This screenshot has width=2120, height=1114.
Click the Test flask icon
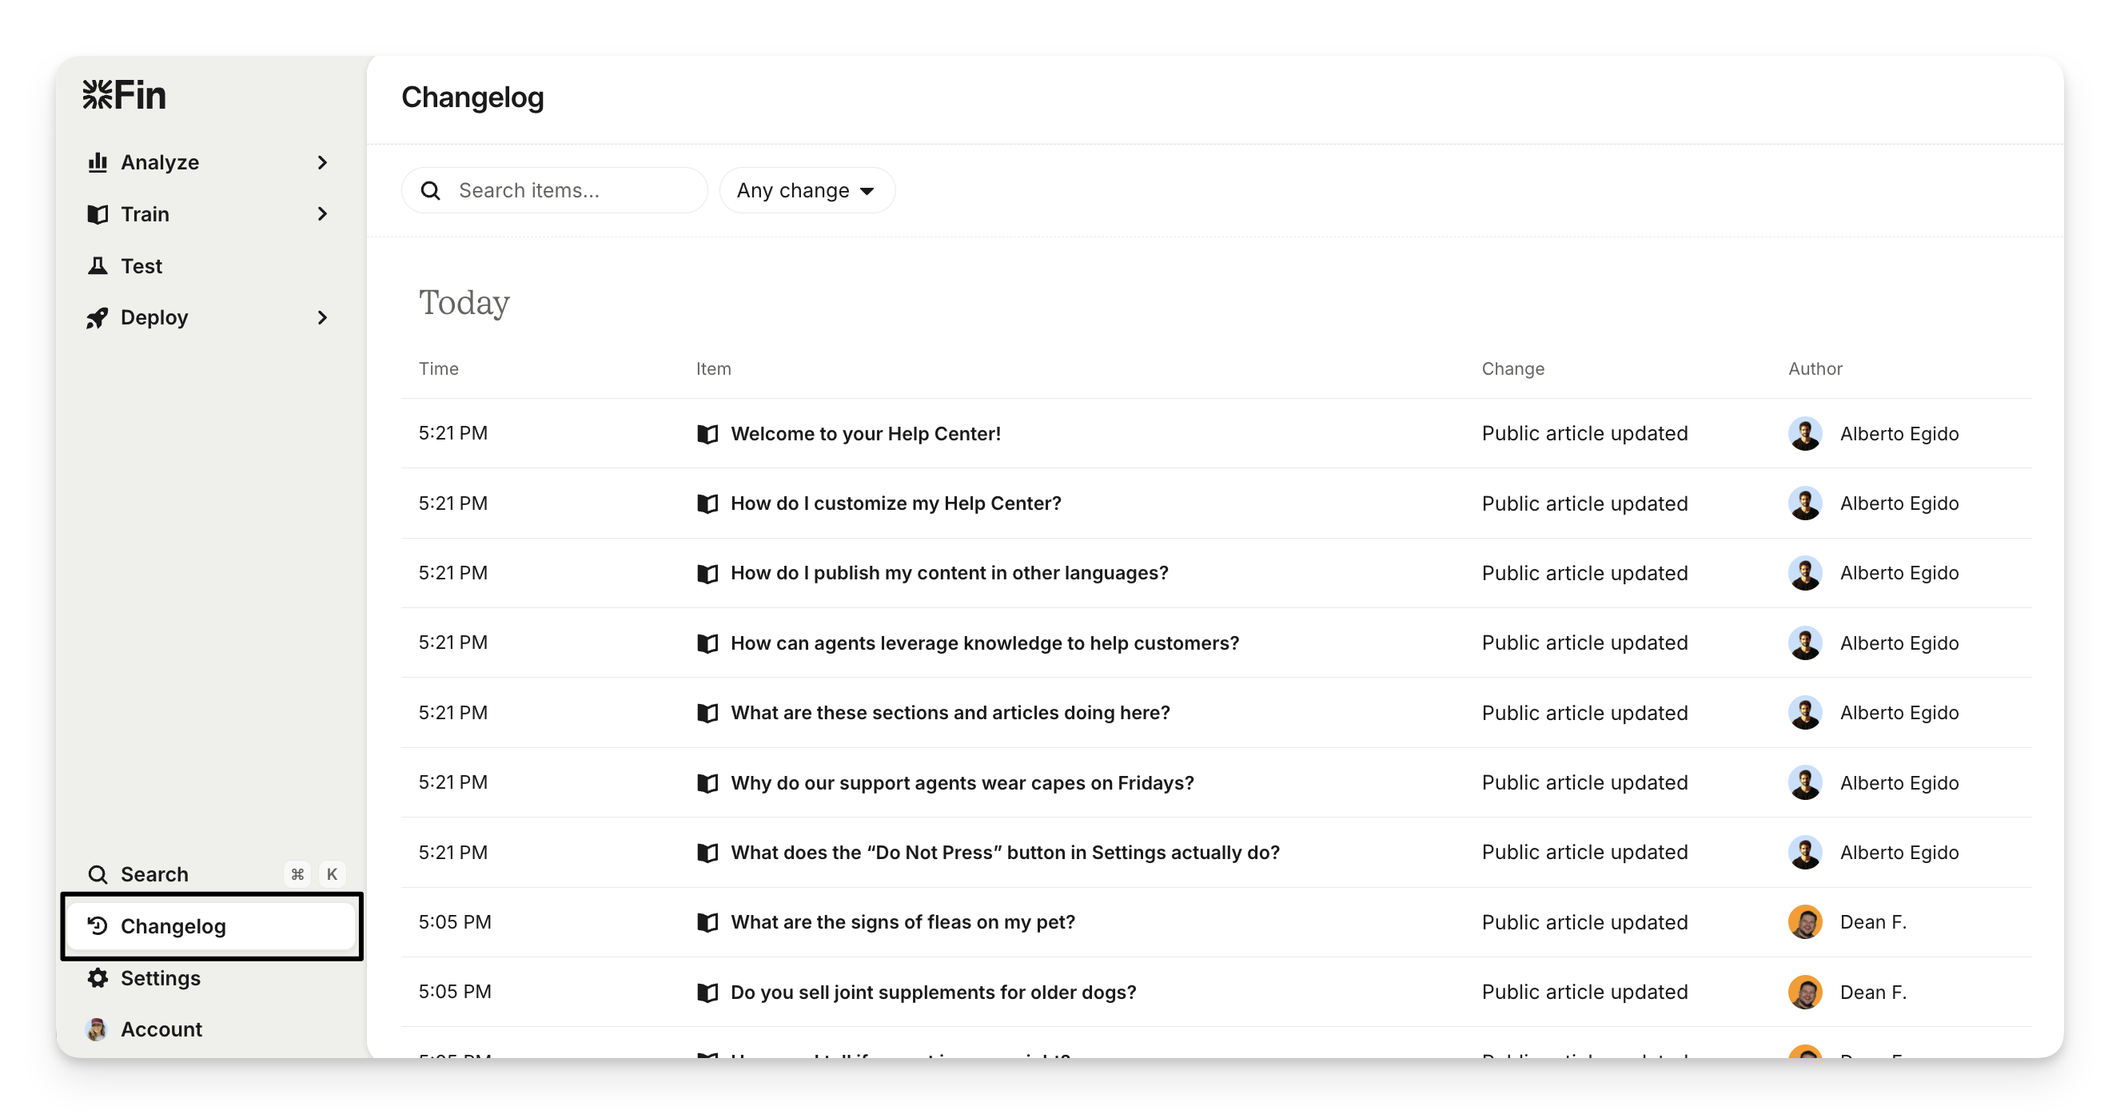98,266
